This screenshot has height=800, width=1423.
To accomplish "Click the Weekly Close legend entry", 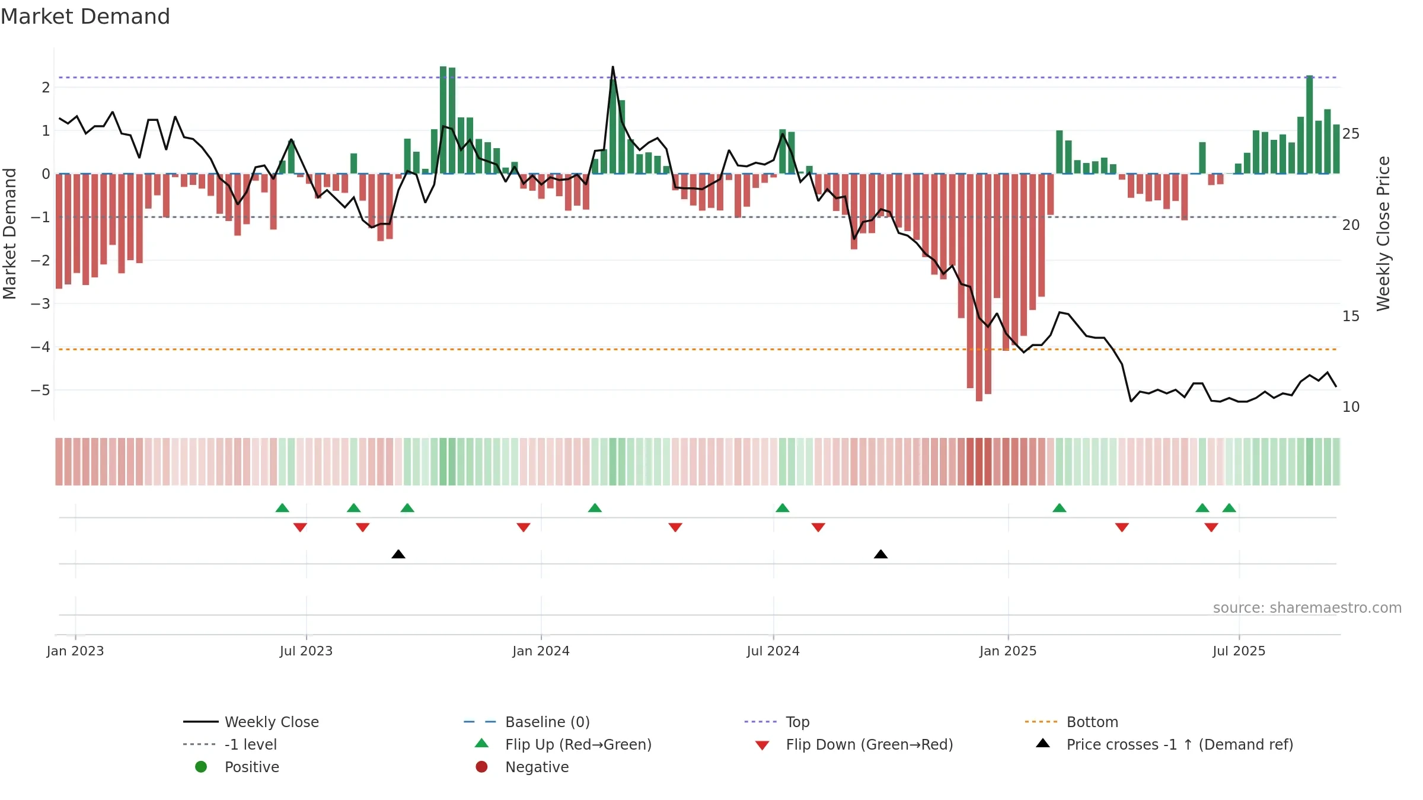I will 251,722.
